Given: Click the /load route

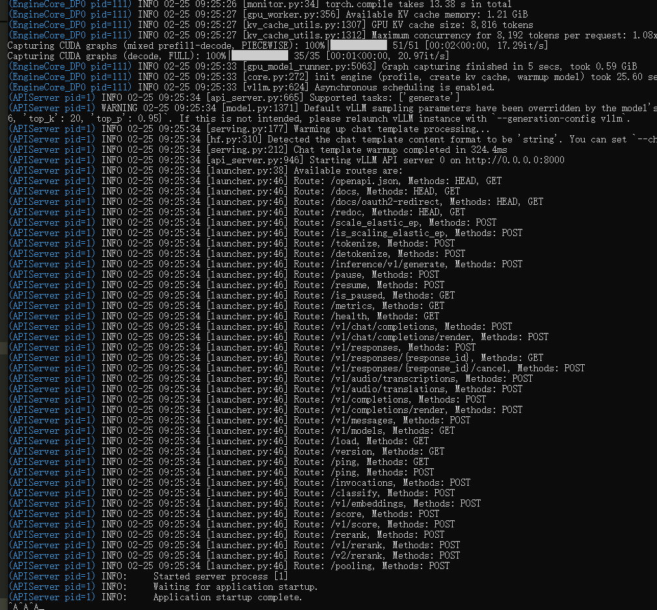Looking at the screenshot, I should (344, 441).
